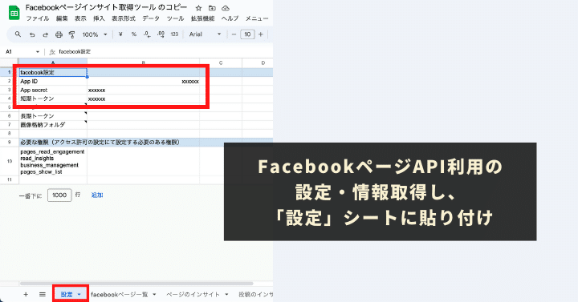Open the ヘルプ menu
Viewport: 578px width, 302px height.
click(230, 18)
